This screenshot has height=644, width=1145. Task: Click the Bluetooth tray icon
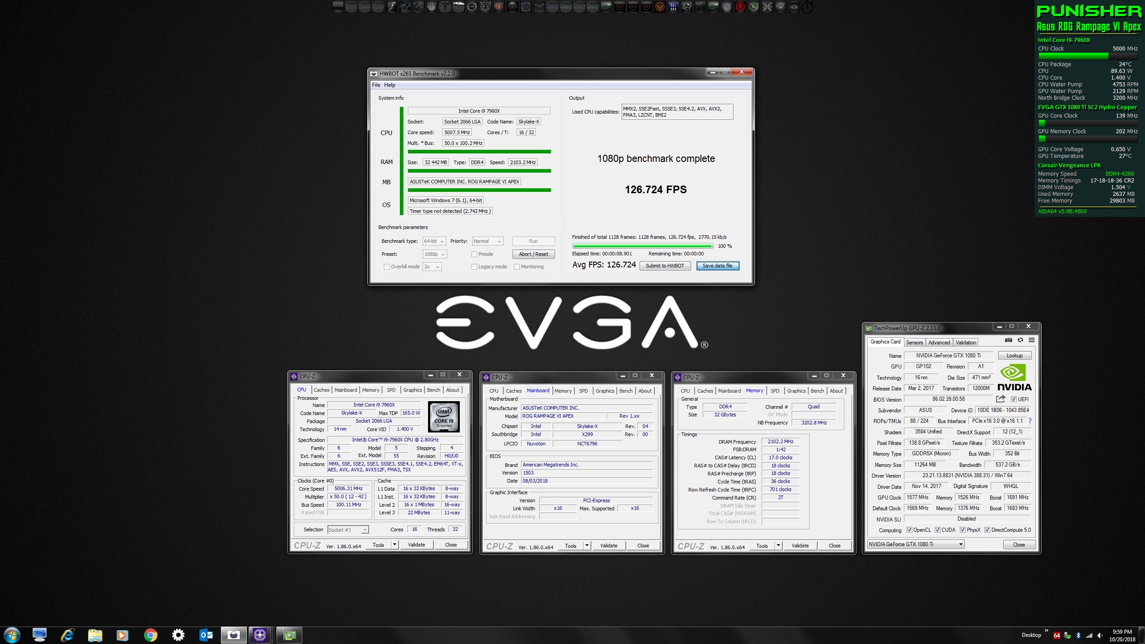1078,635
